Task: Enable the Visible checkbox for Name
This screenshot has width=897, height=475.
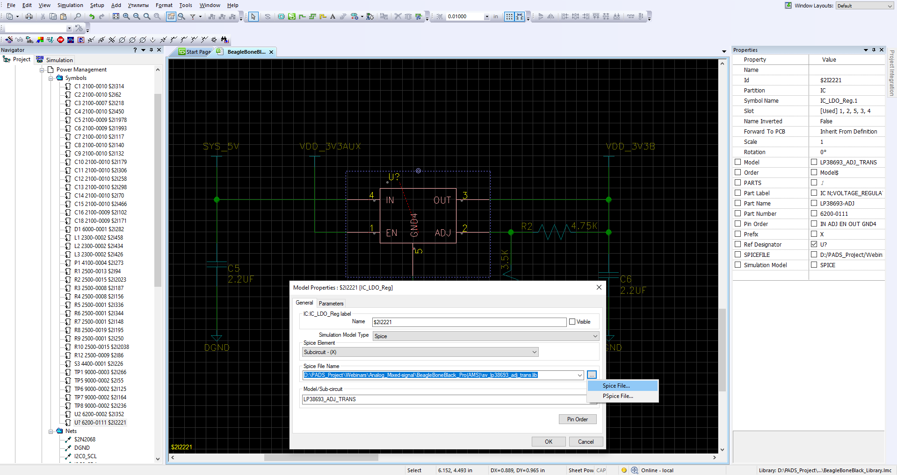Action: (x=572, y=322)
